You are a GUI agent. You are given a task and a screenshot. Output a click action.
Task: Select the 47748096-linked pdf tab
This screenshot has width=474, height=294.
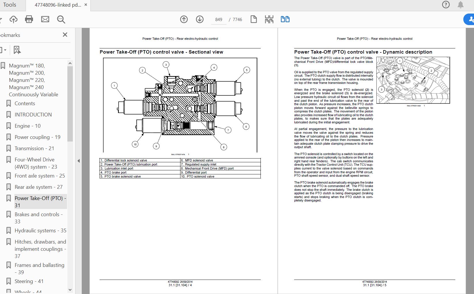58,5
